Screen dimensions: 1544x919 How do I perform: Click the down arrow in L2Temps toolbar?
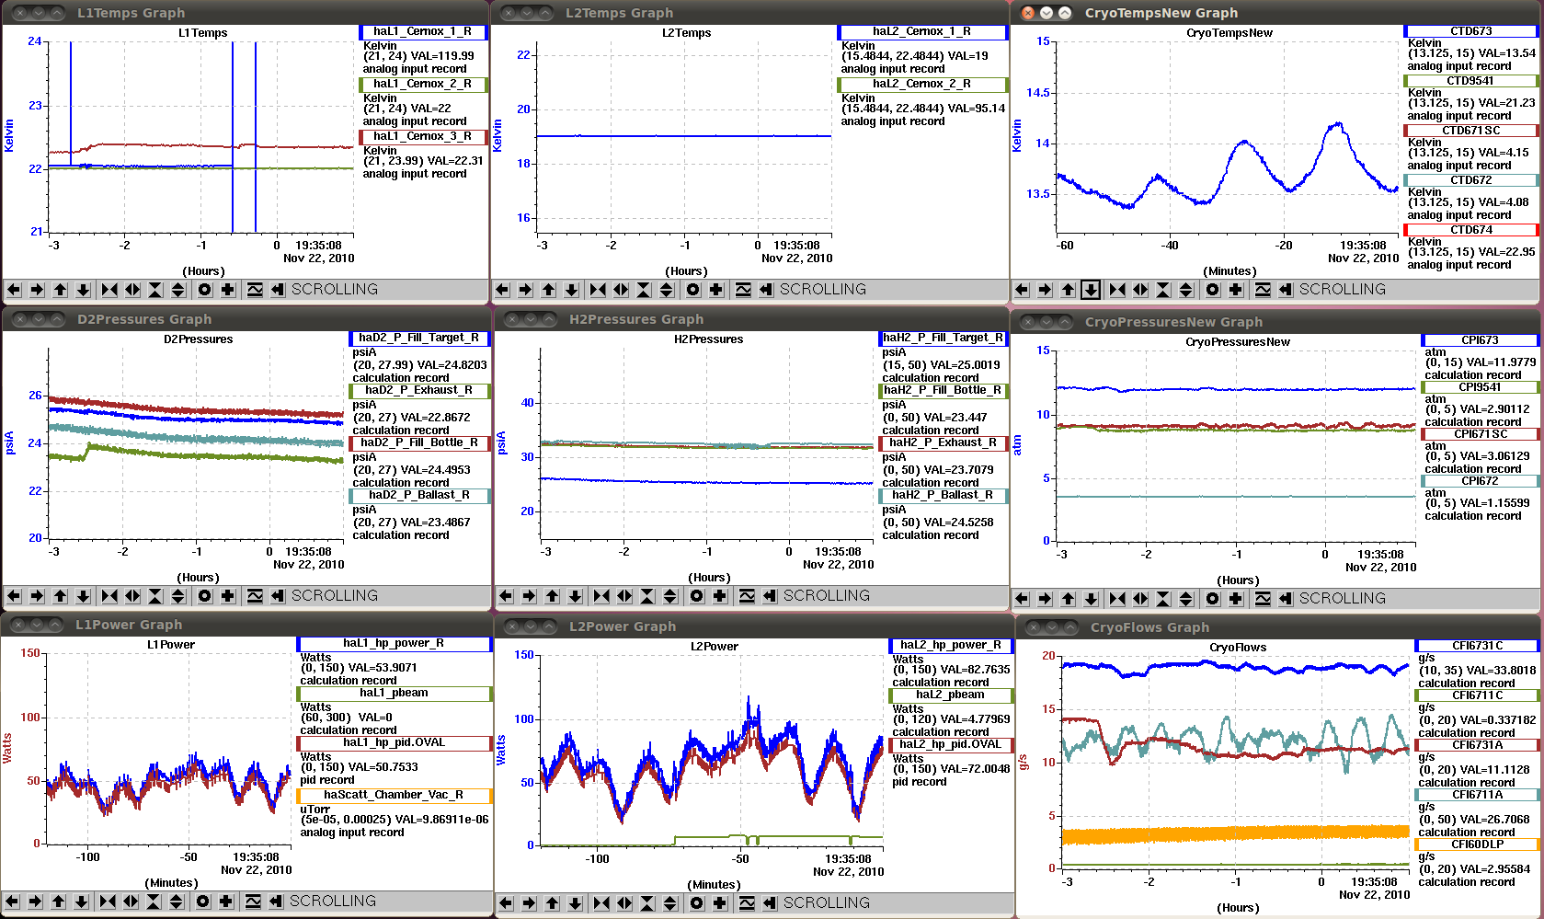coord(571,290)
